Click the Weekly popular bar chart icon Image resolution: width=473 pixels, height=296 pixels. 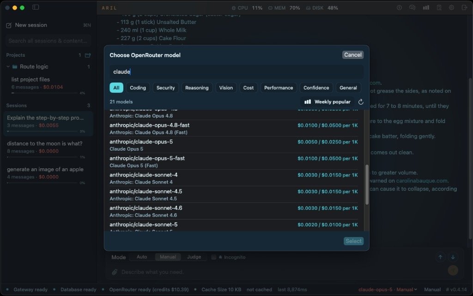(x=307, y=102)
